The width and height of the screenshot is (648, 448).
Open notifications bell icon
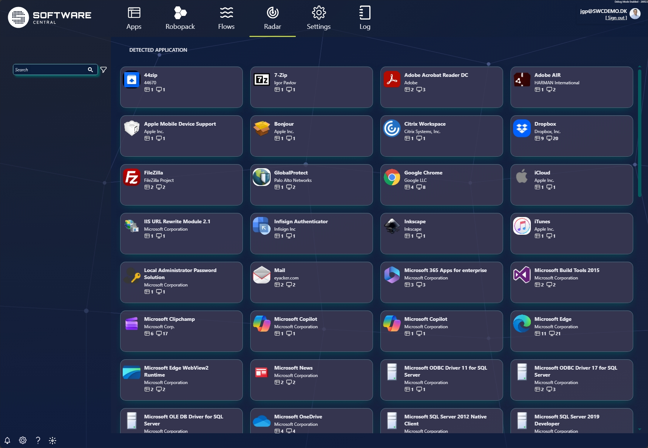[7, 440]
